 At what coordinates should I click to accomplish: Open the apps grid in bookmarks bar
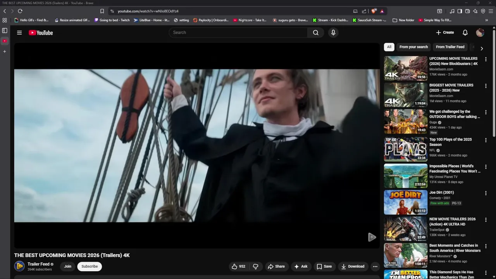[5, 20]
